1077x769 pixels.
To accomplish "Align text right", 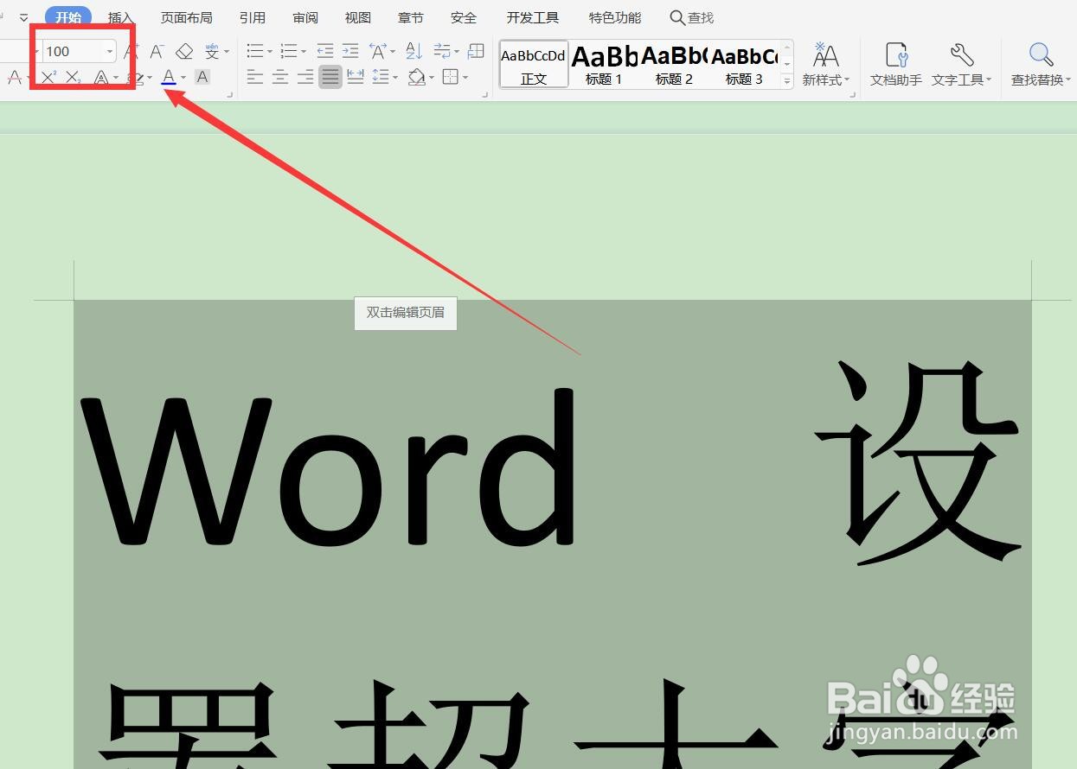I will click(305, 78).
